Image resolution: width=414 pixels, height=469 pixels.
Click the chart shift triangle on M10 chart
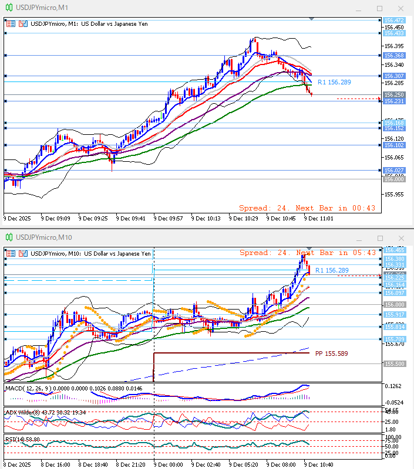pyautogui.click(x=309, y=249)
